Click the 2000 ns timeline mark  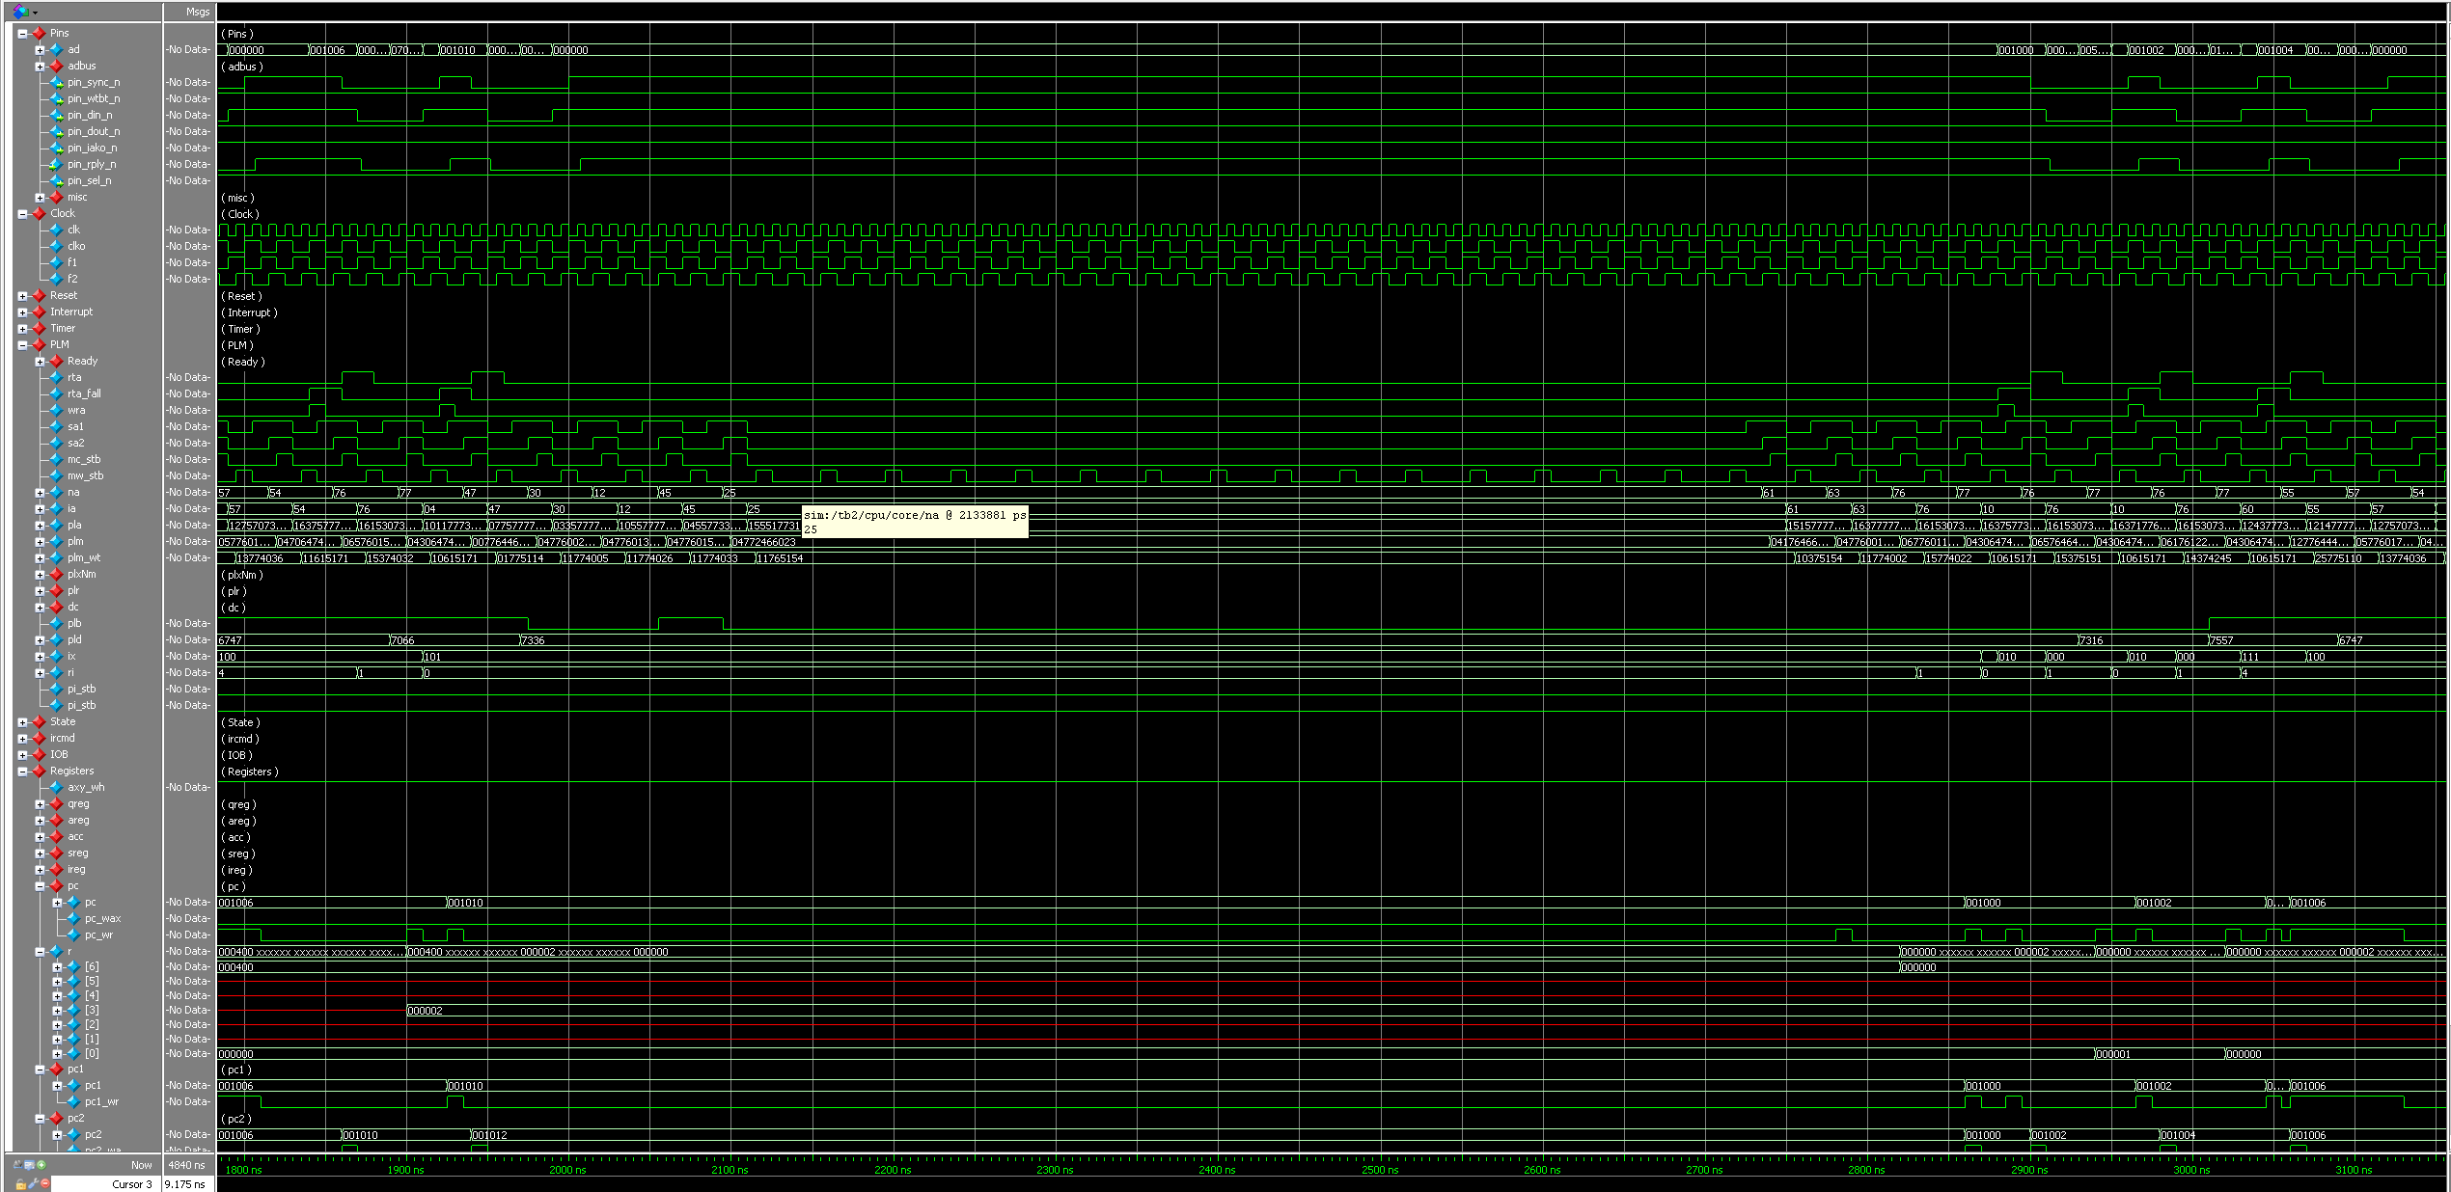567,1170
